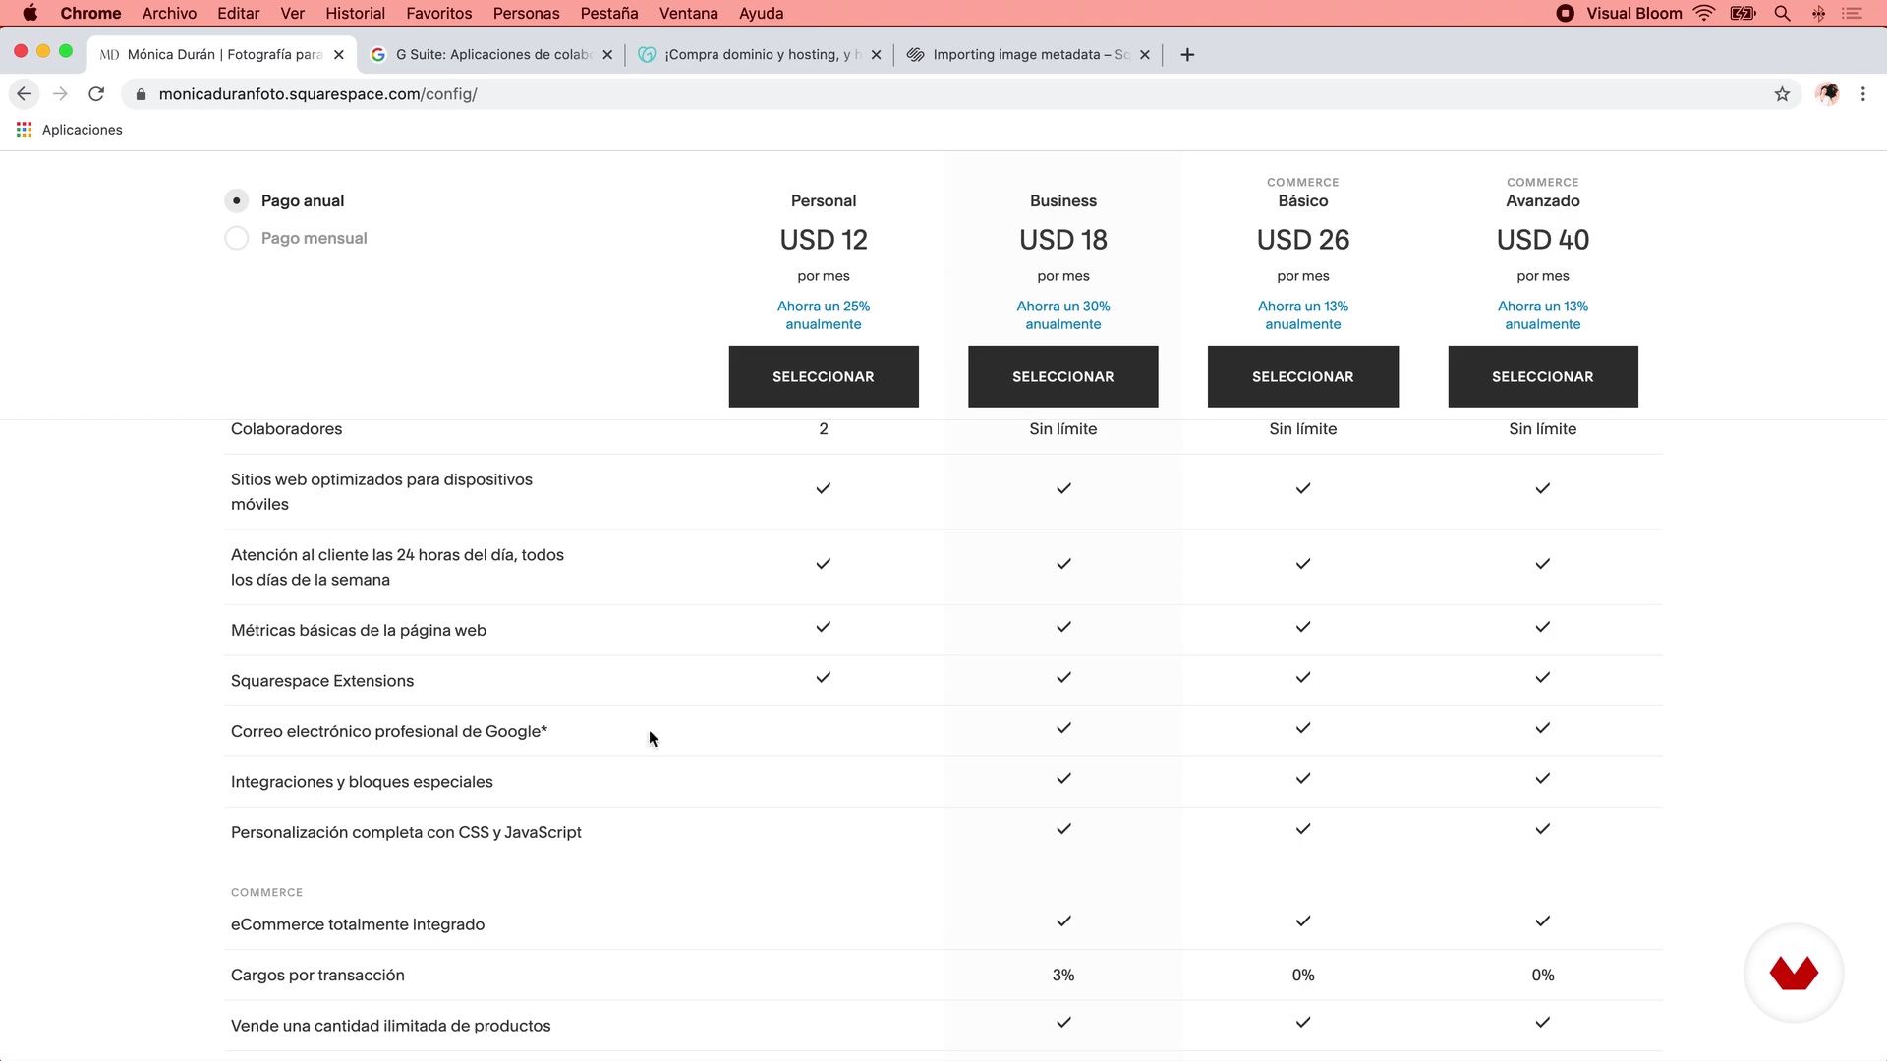
Task: Click the Wi-Fi status icon in the menu bar
Action: 1704,13
